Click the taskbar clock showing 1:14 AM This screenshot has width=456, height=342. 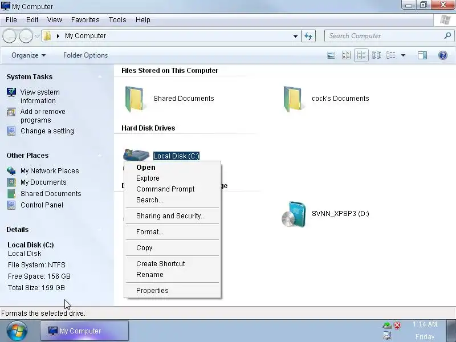[x=425, y=324]
